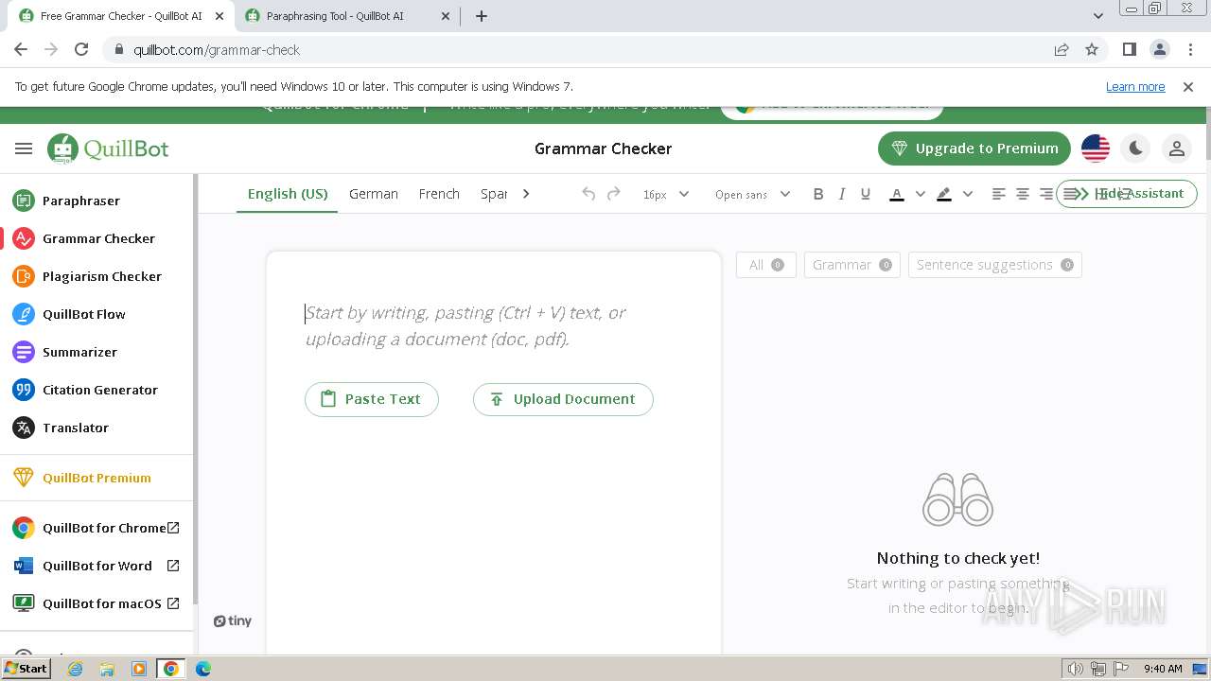Viewport: 1211px width, 681px height.
Task: Open QuillBot Flow from sidebar
Action: point(69,314)
